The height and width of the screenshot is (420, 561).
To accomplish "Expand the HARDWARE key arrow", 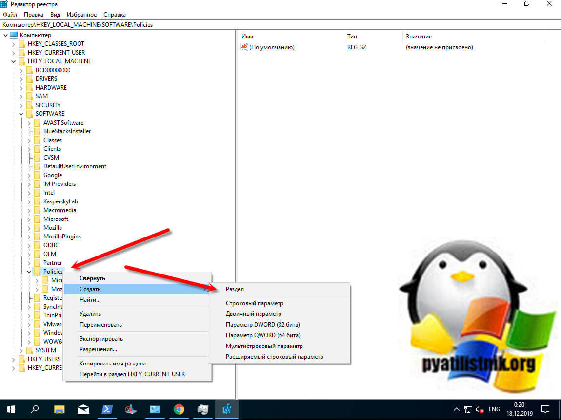I will click(21, 88).
